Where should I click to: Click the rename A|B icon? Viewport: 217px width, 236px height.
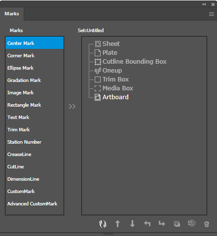tap(192, 223)
